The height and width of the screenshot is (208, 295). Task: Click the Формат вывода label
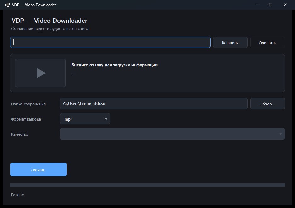click(26, 119)
